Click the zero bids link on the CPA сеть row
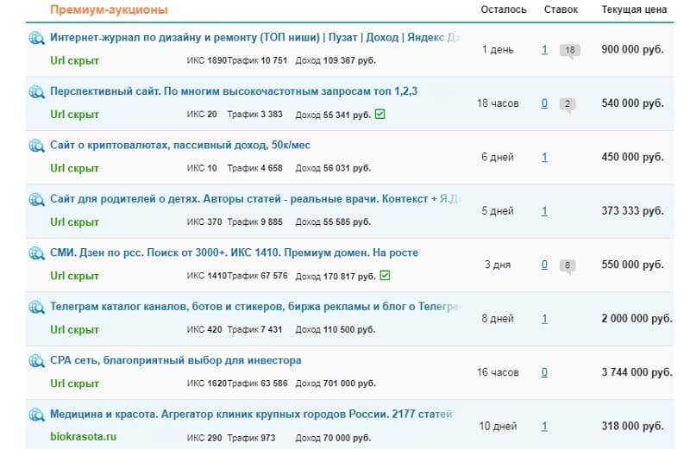This screenshot has height=449, width=690. [544, 372]
